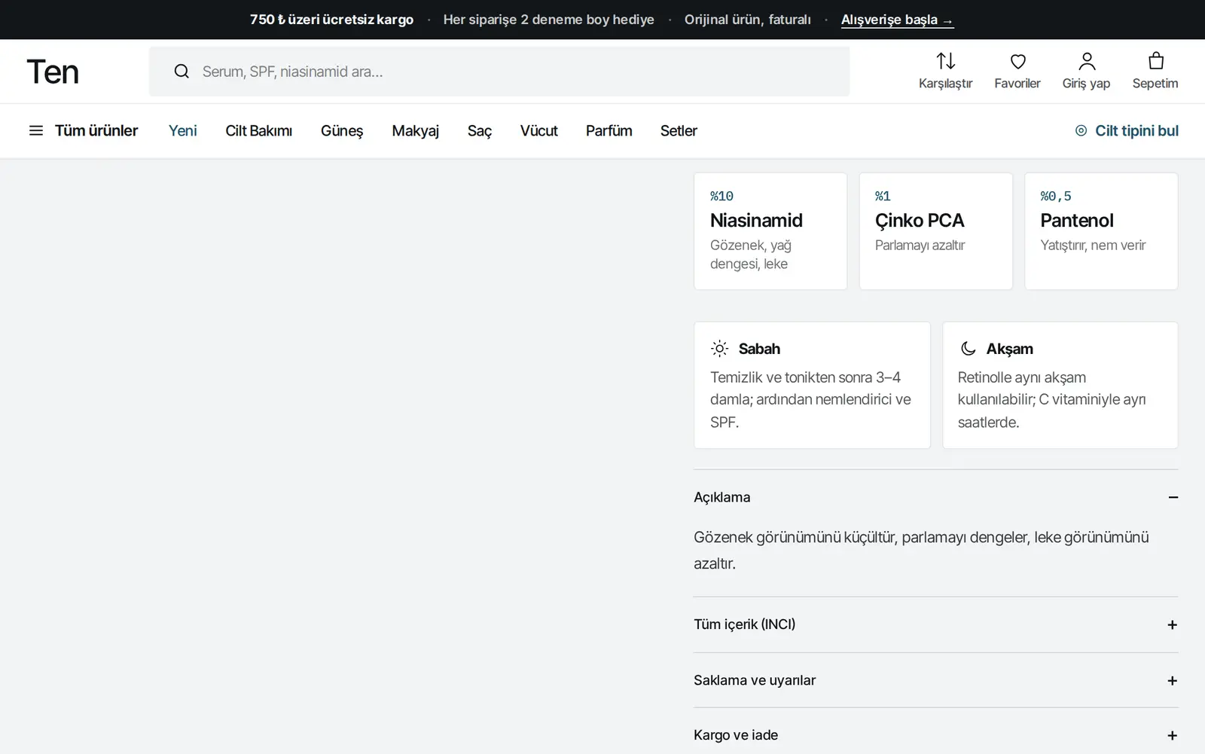Click '750 ₺ üzeri ücretsiz kargo' banner text
The height and width of the screenshot is (754, 1205).
[x=332, y=20]
